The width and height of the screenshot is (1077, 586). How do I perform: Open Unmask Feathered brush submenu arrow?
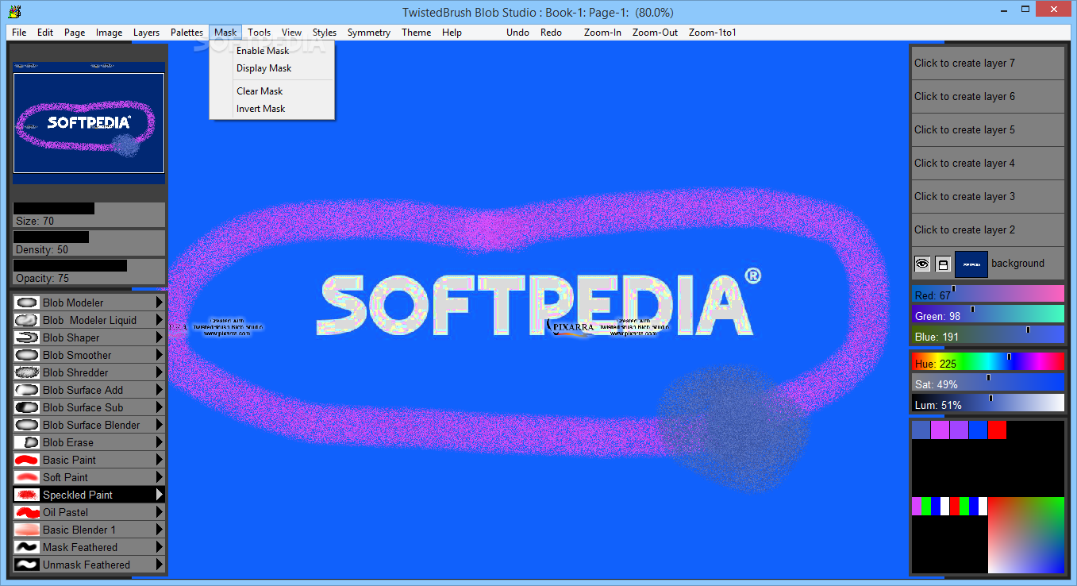click(x=159, y=565)
